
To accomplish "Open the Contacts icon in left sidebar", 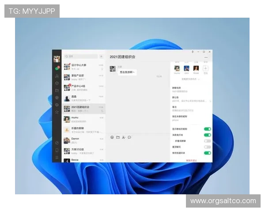I will (x=57, y=76).
